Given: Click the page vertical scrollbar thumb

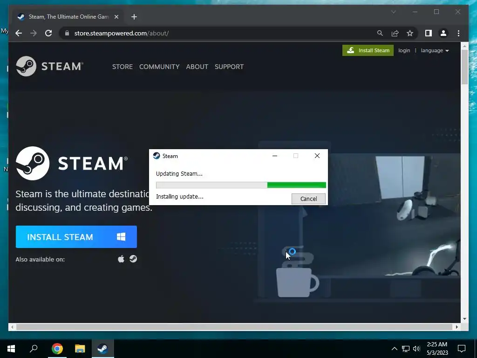Looking at the screenshot, I should tap(464, 67).
